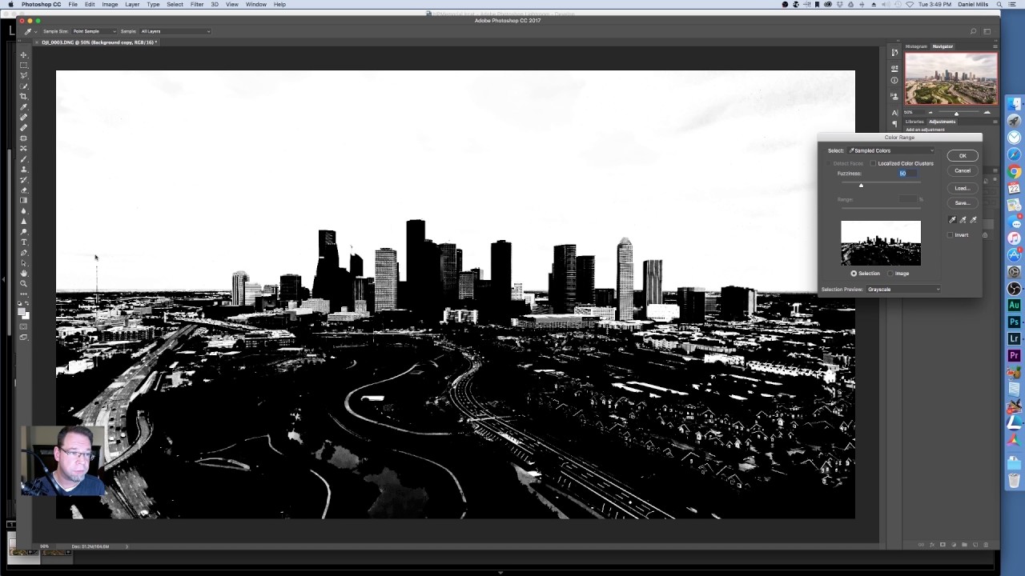The width and height of the screenshot is (1025, 576).
Task: Select the Quick Selection tool
Action: point(23,86)
